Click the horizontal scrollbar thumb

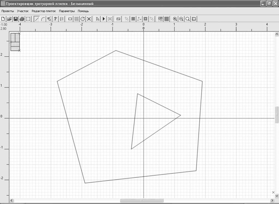142,200
